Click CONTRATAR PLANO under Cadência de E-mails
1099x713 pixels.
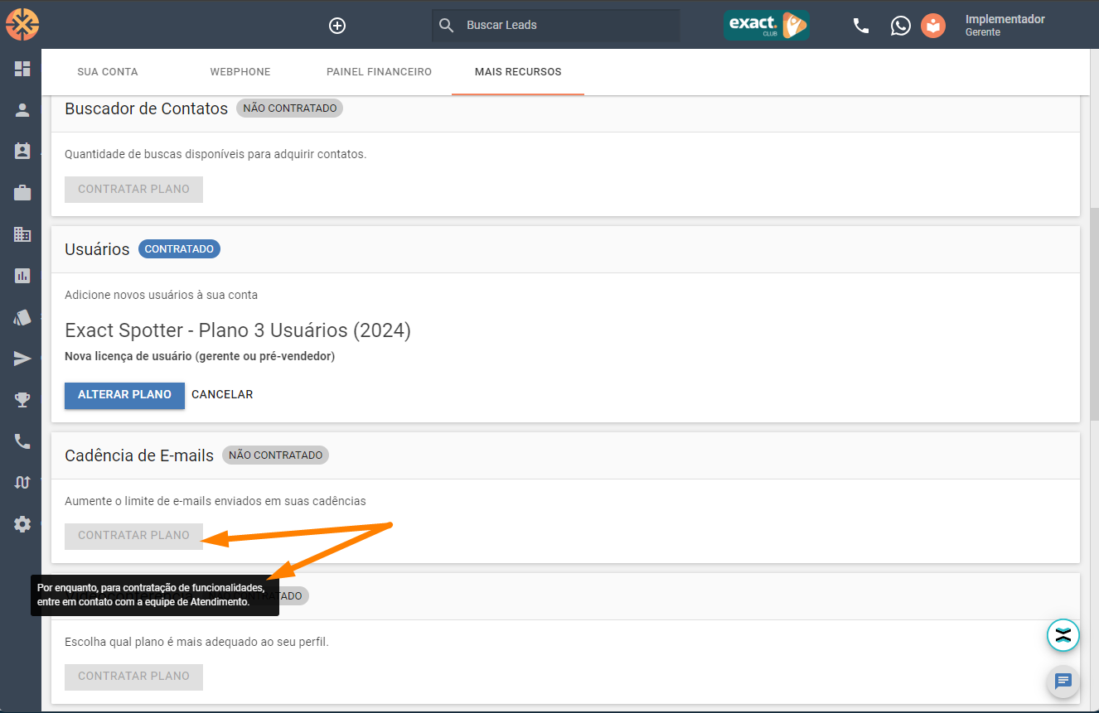(133, 535)
